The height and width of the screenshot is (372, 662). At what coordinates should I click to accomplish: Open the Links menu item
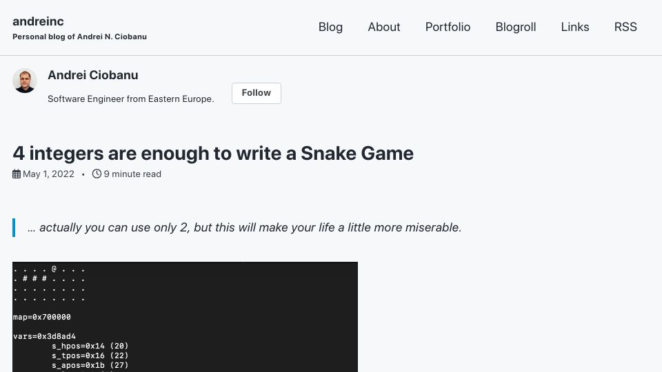tap(574, 27)
